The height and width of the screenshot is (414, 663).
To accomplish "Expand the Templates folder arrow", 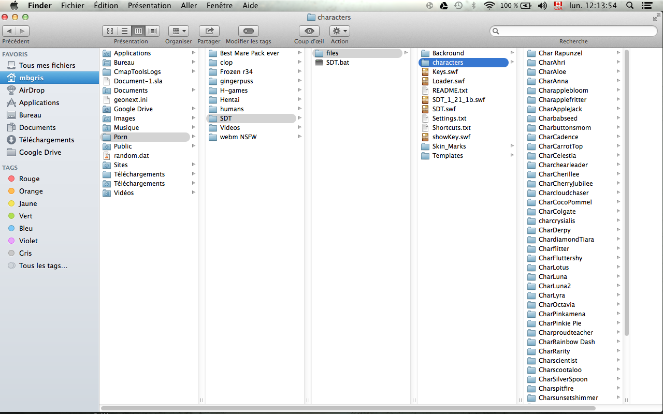I will [x=512, y=156].
